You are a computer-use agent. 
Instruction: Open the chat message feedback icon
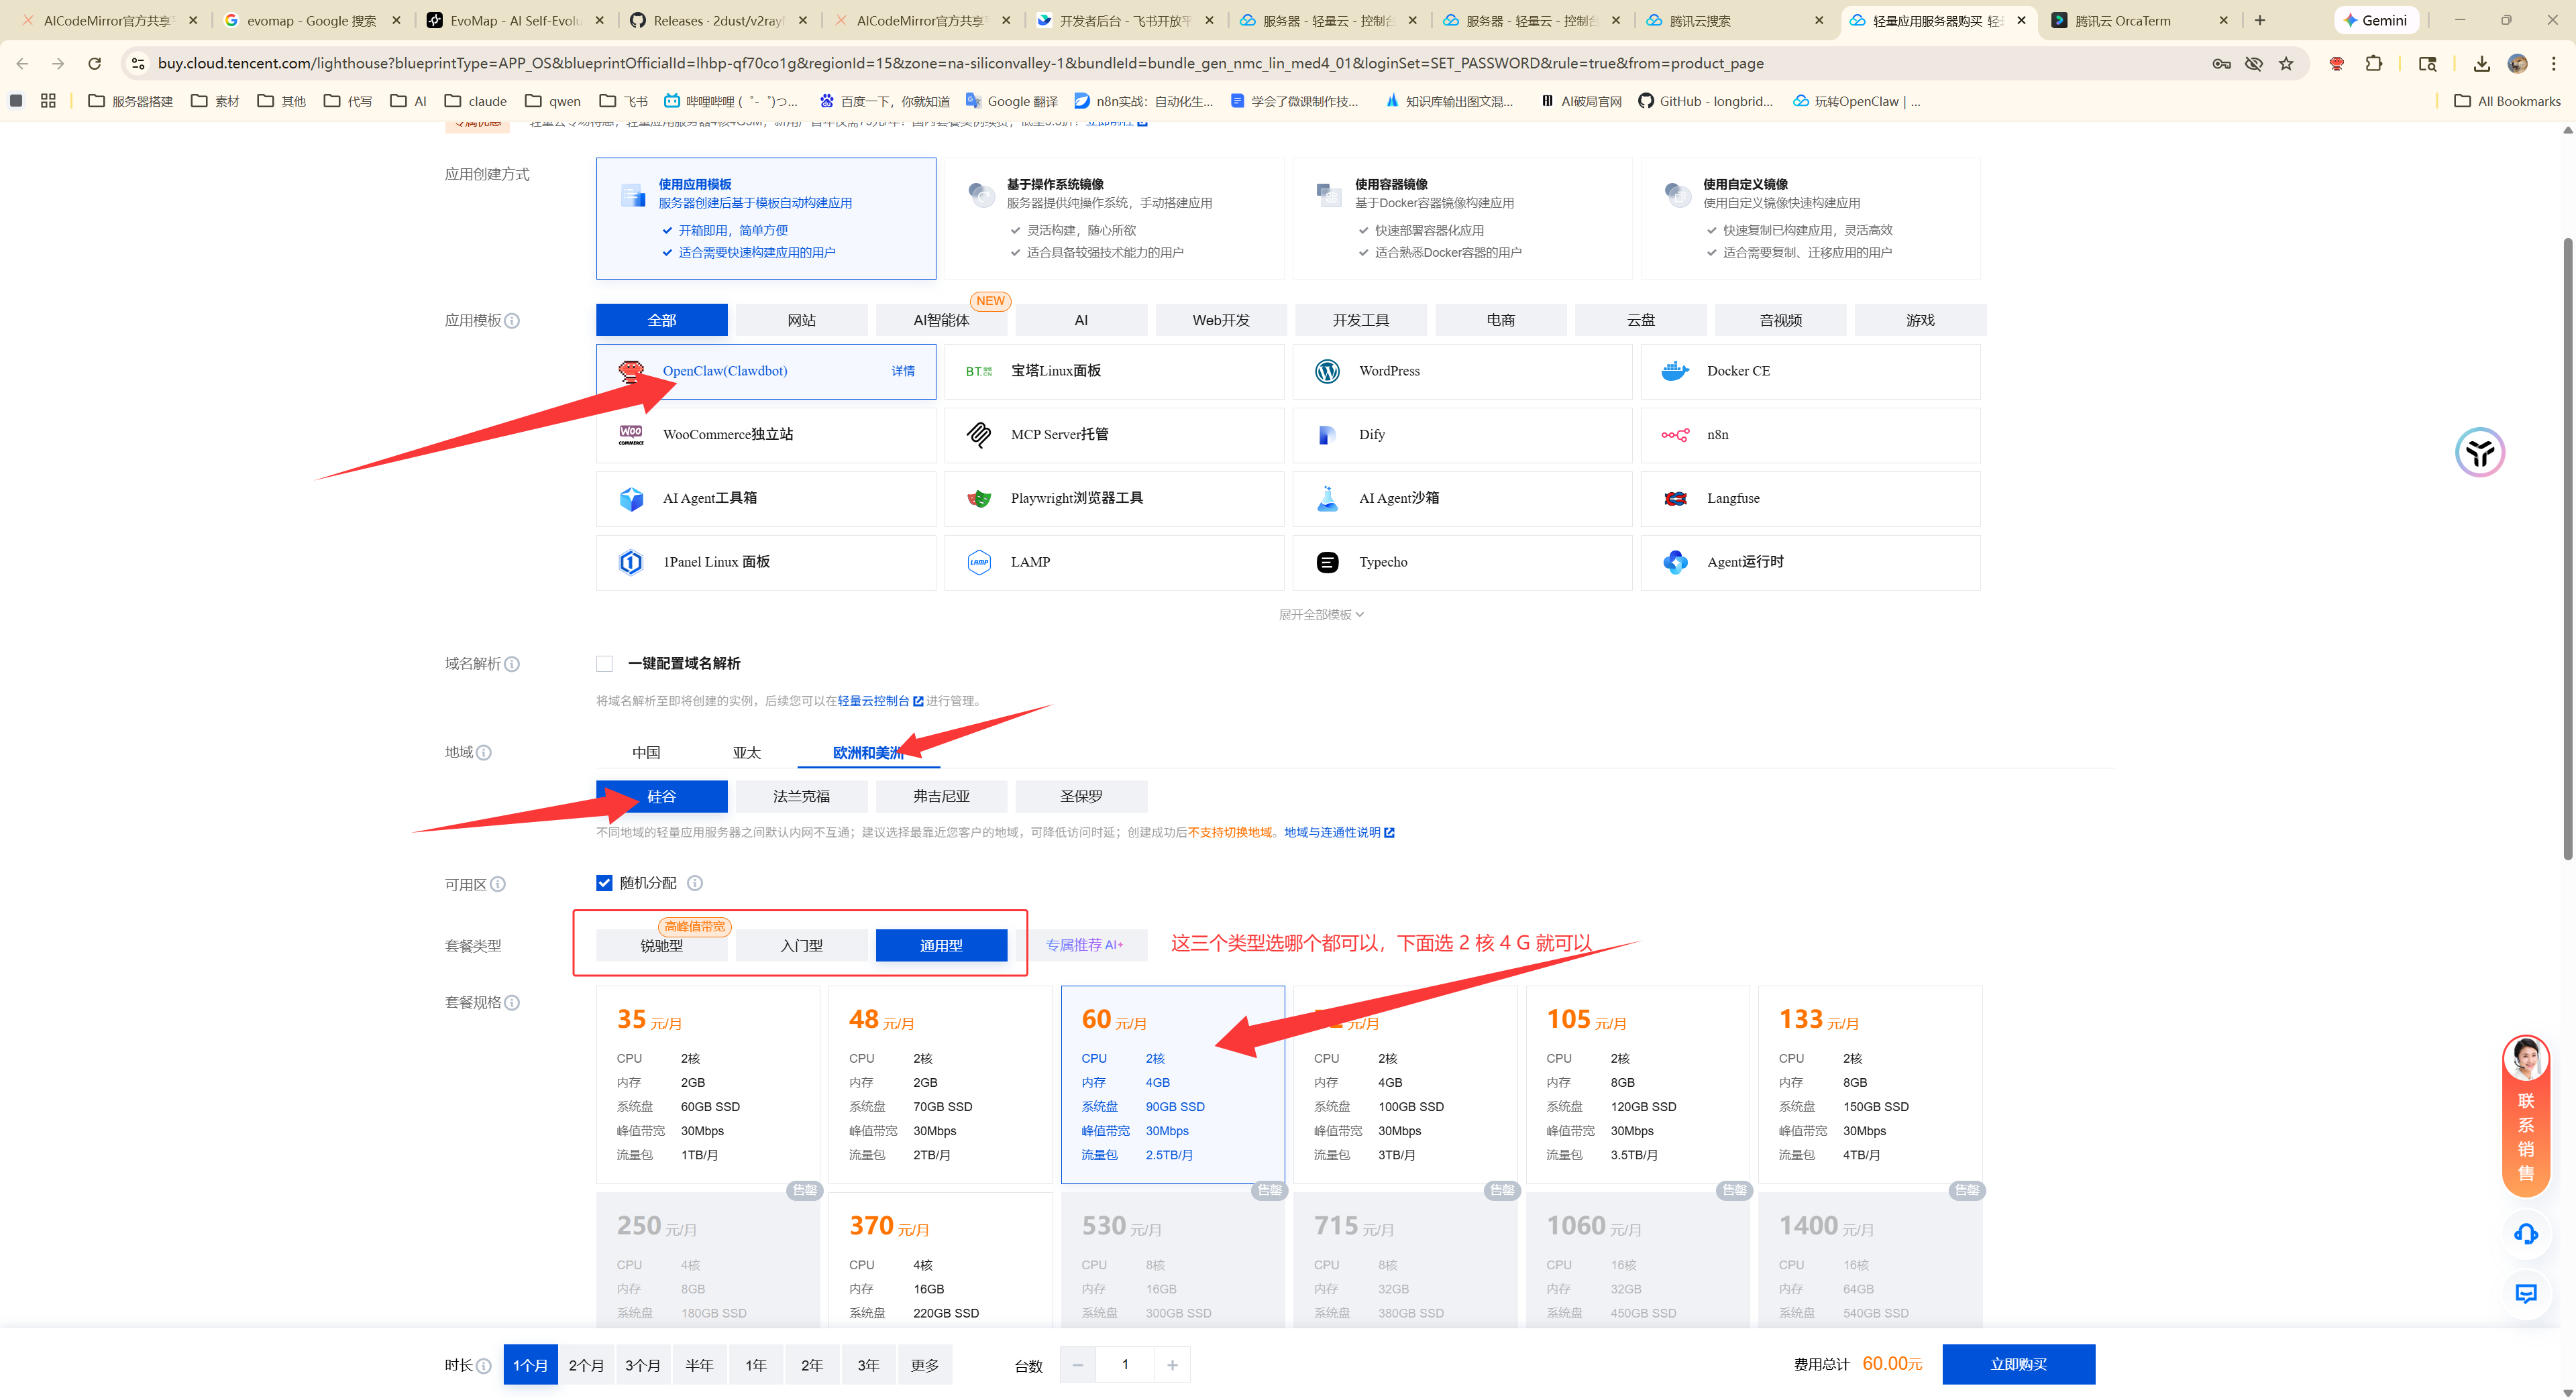(2525, 1294)
